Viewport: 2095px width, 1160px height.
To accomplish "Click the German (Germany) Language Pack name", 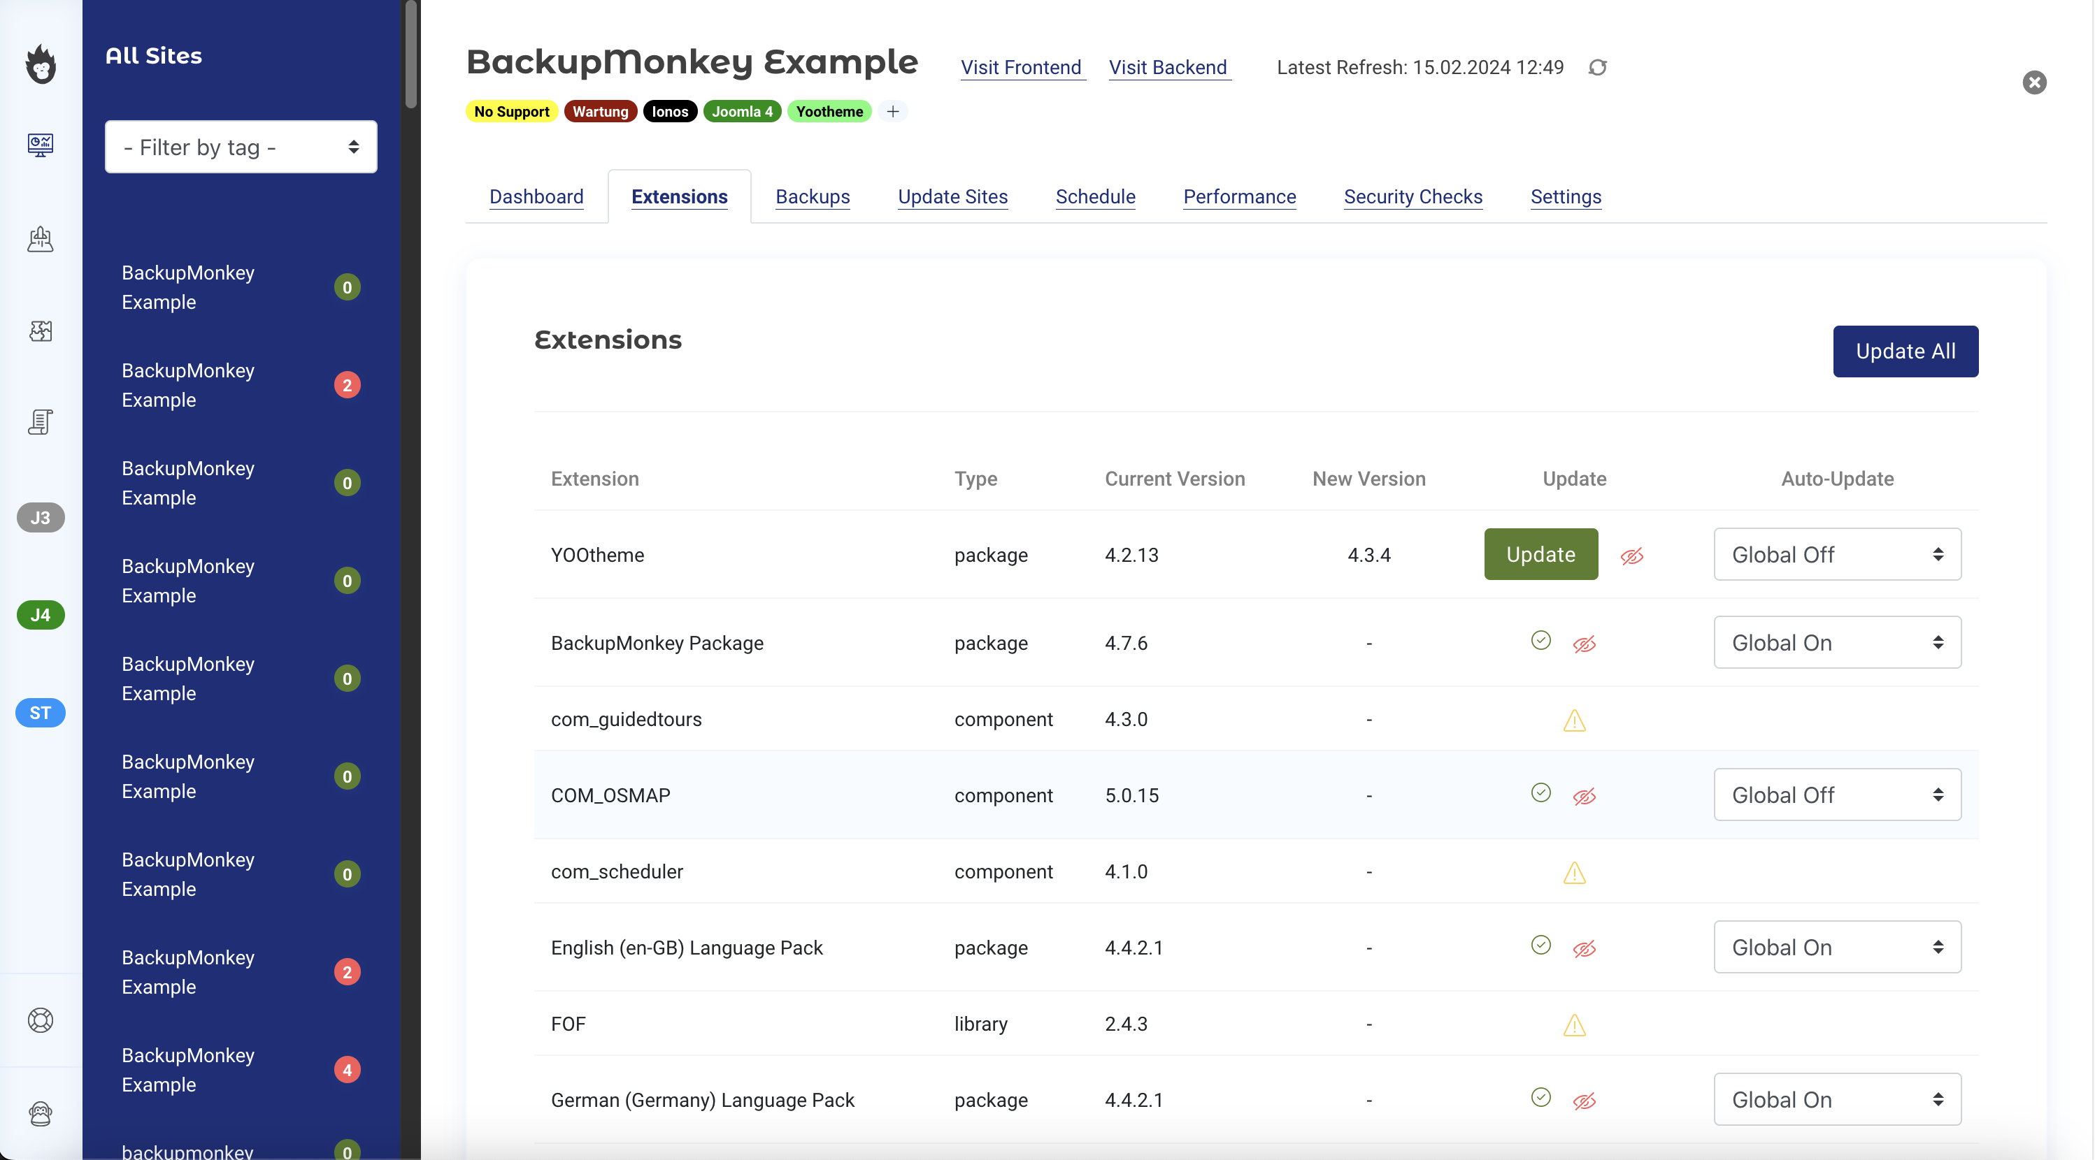I will (703, 1100).
